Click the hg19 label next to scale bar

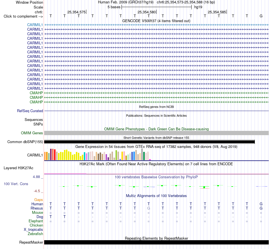[x=198, y=7]
